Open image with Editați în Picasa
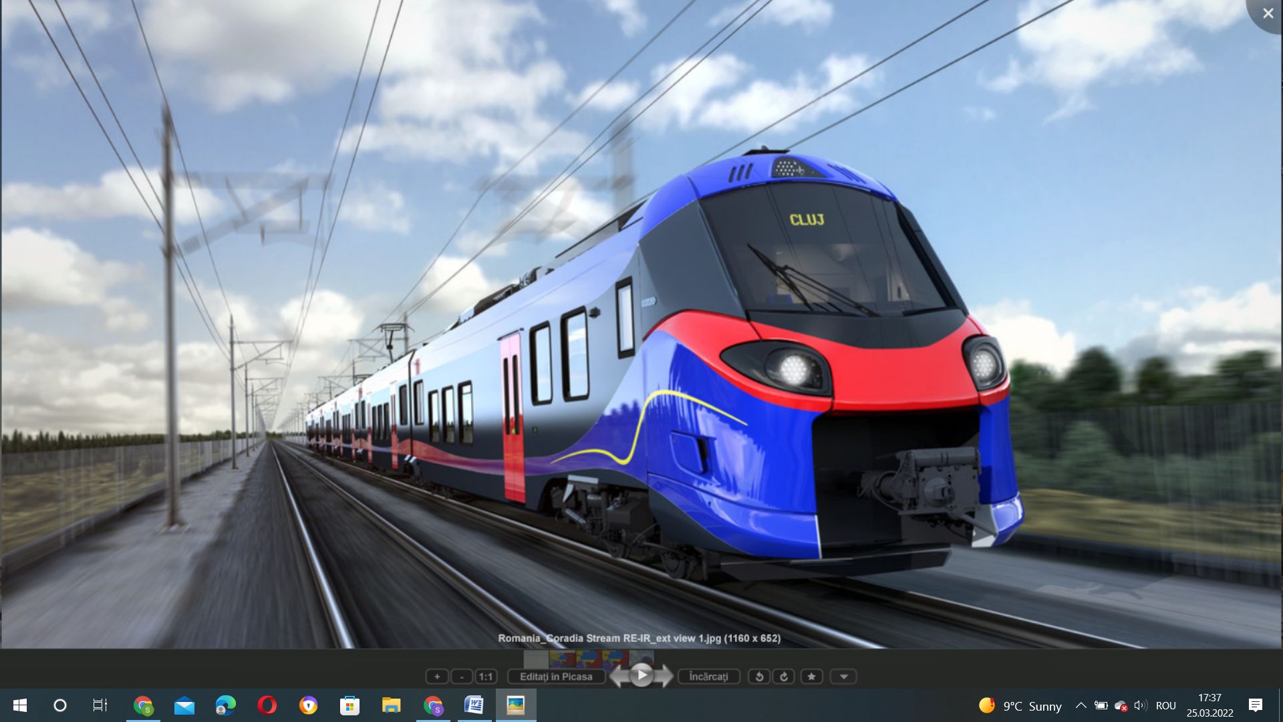 [x=556, y=677]
